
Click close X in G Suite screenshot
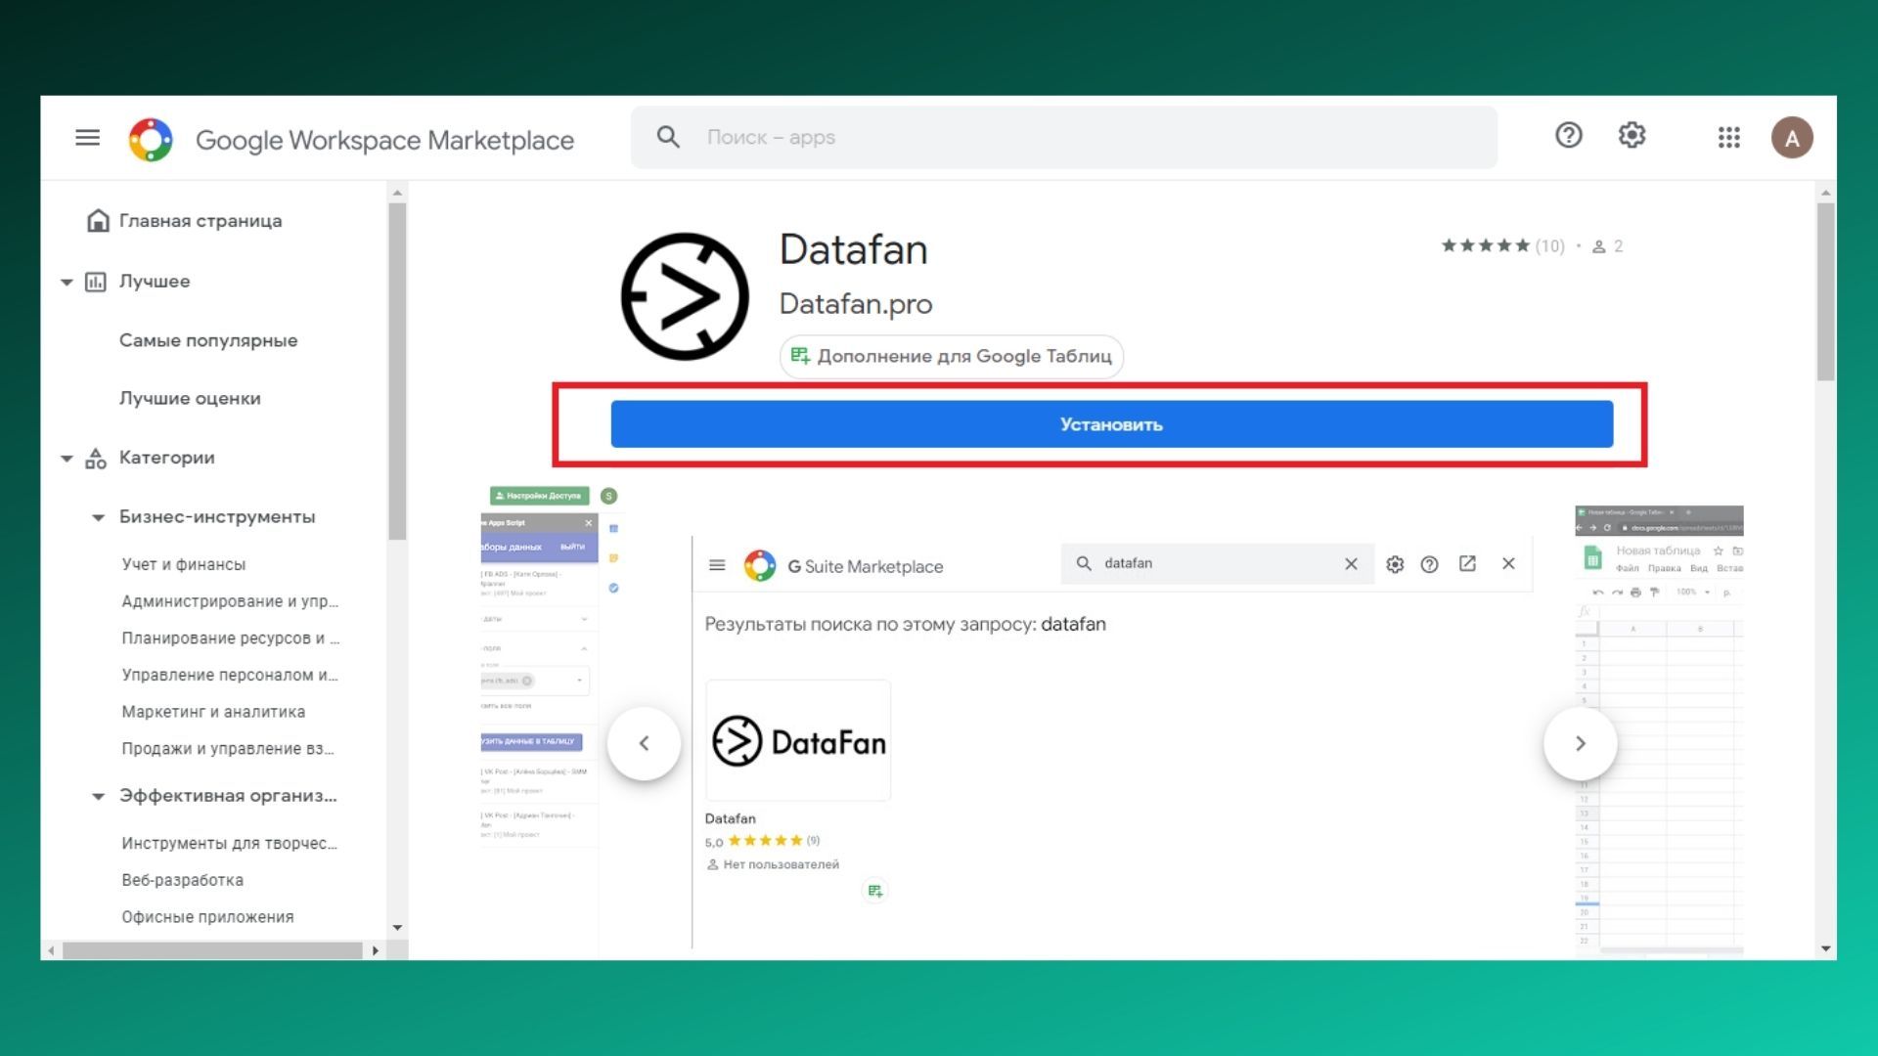(x=1508, y=563)
